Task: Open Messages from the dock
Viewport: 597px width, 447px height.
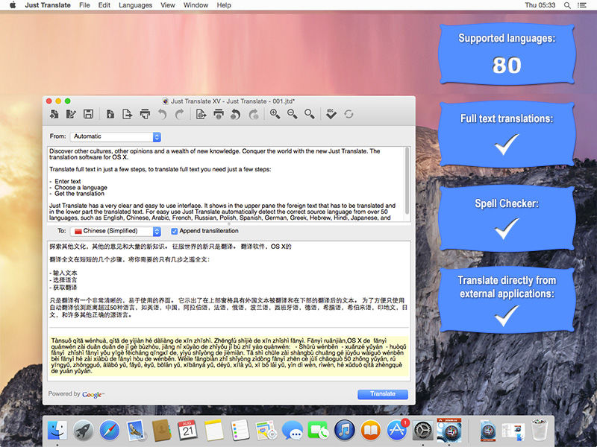Action: click(292, 431)
